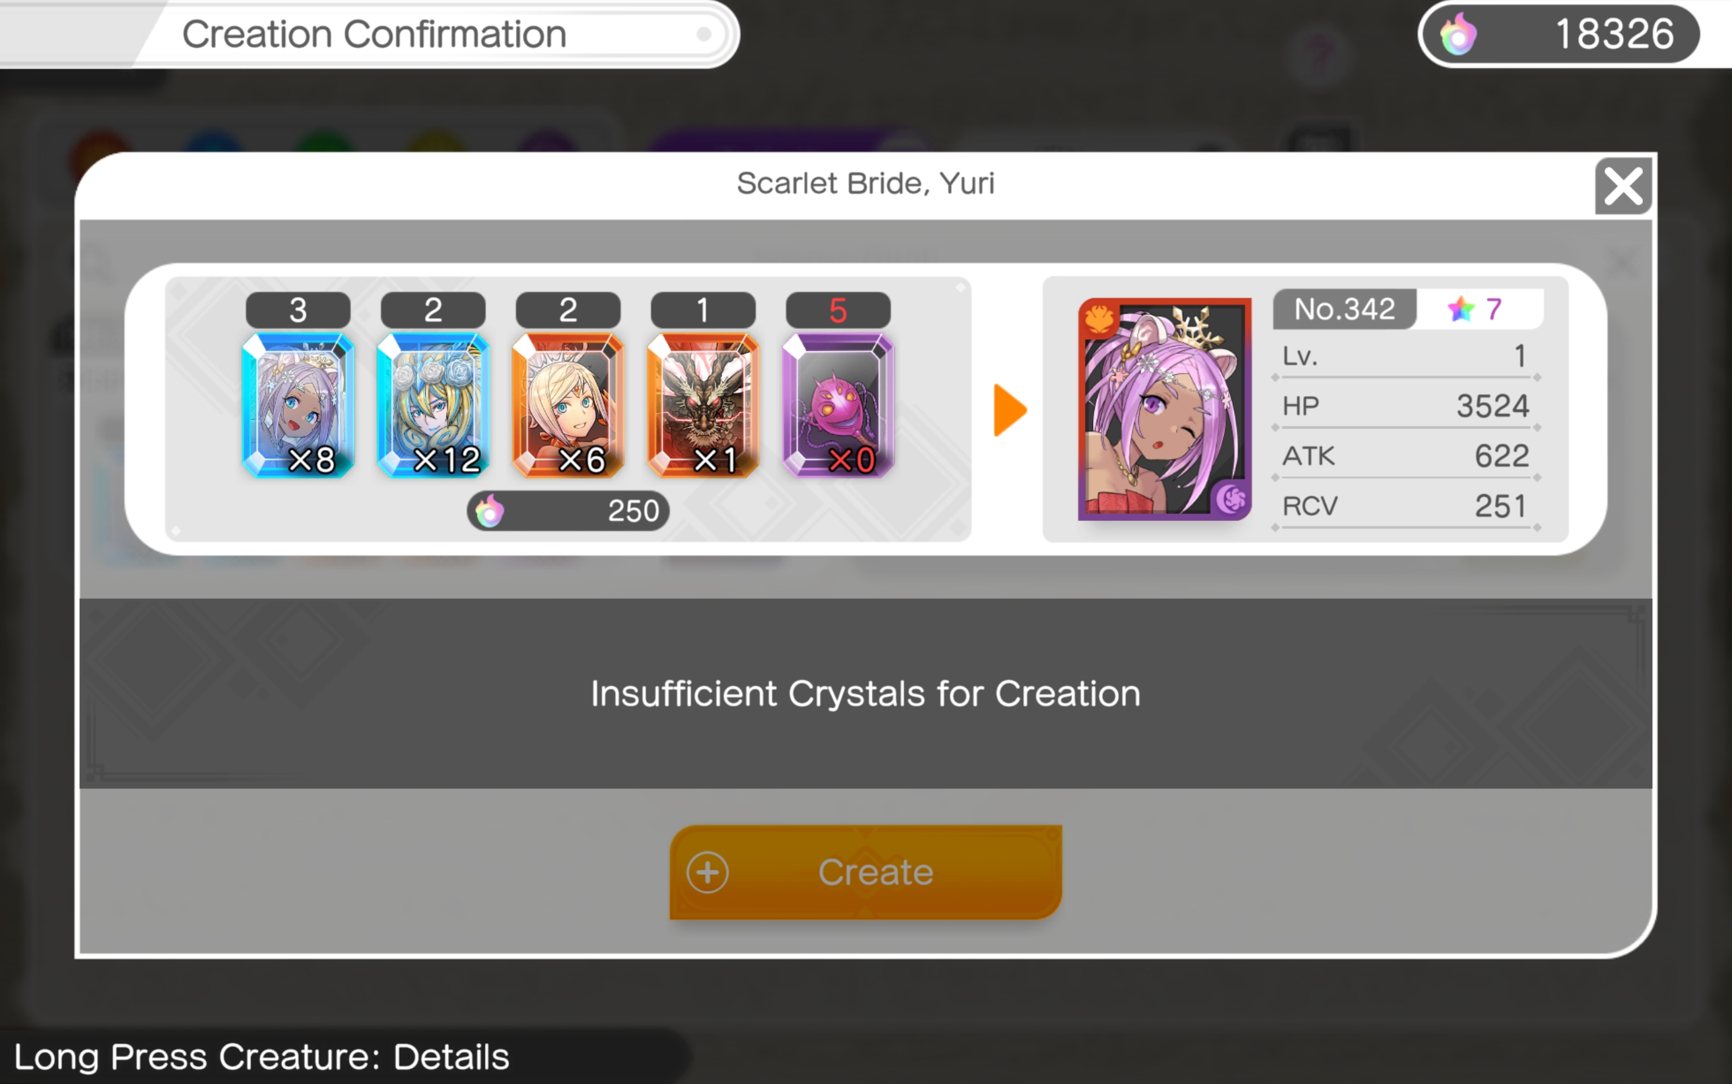This screenshot has height=1084, width=1732.
Task: Click the crystal currency icon showing 18326
Action: (1458, 35)
